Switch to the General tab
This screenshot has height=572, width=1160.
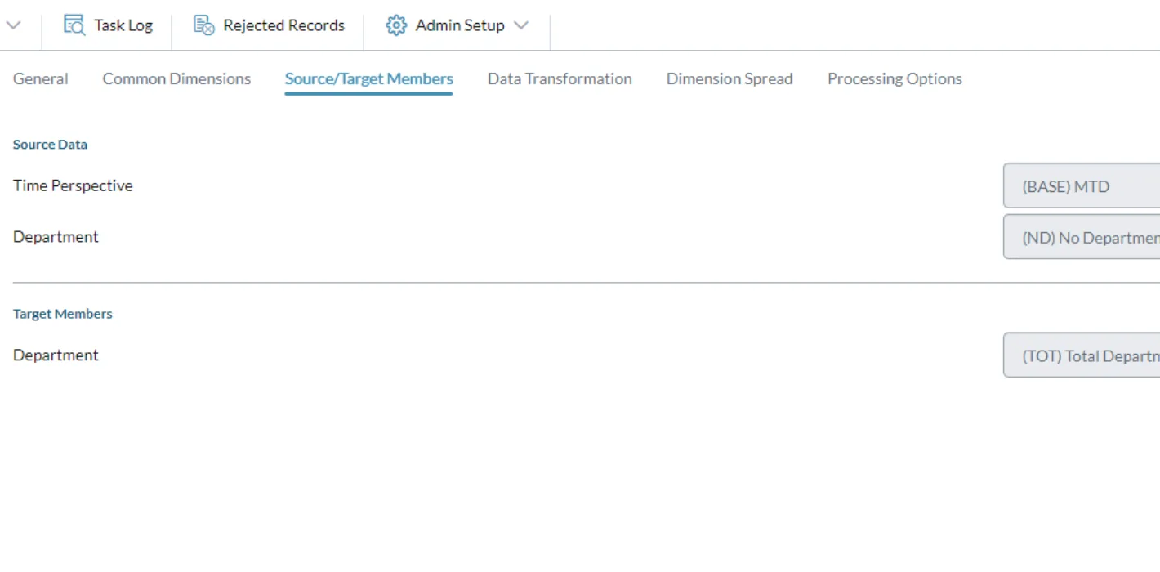click(x=41, y=78)
